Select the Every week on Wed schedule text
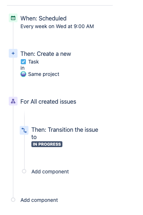Image resolution: width=143 pixels, height=215 pixels. 57,26
